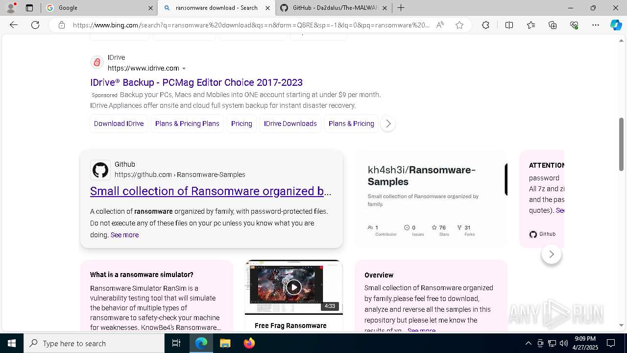This screenshot has width=627, height=353.
Task: Click the Overview card heading
Action: (379, 275)
